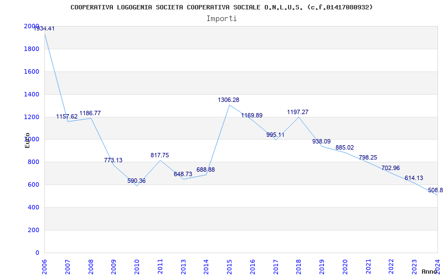The height and width of the screenshot is (277, 443).
Task: Click the 1169.89 data label
Action: pyautogui.click(x=251, y=115)
